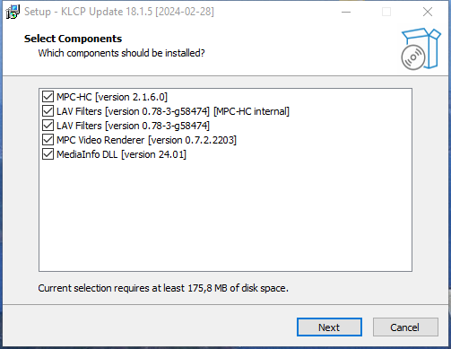Click the installer icon in the title bar

pos(13,12)
